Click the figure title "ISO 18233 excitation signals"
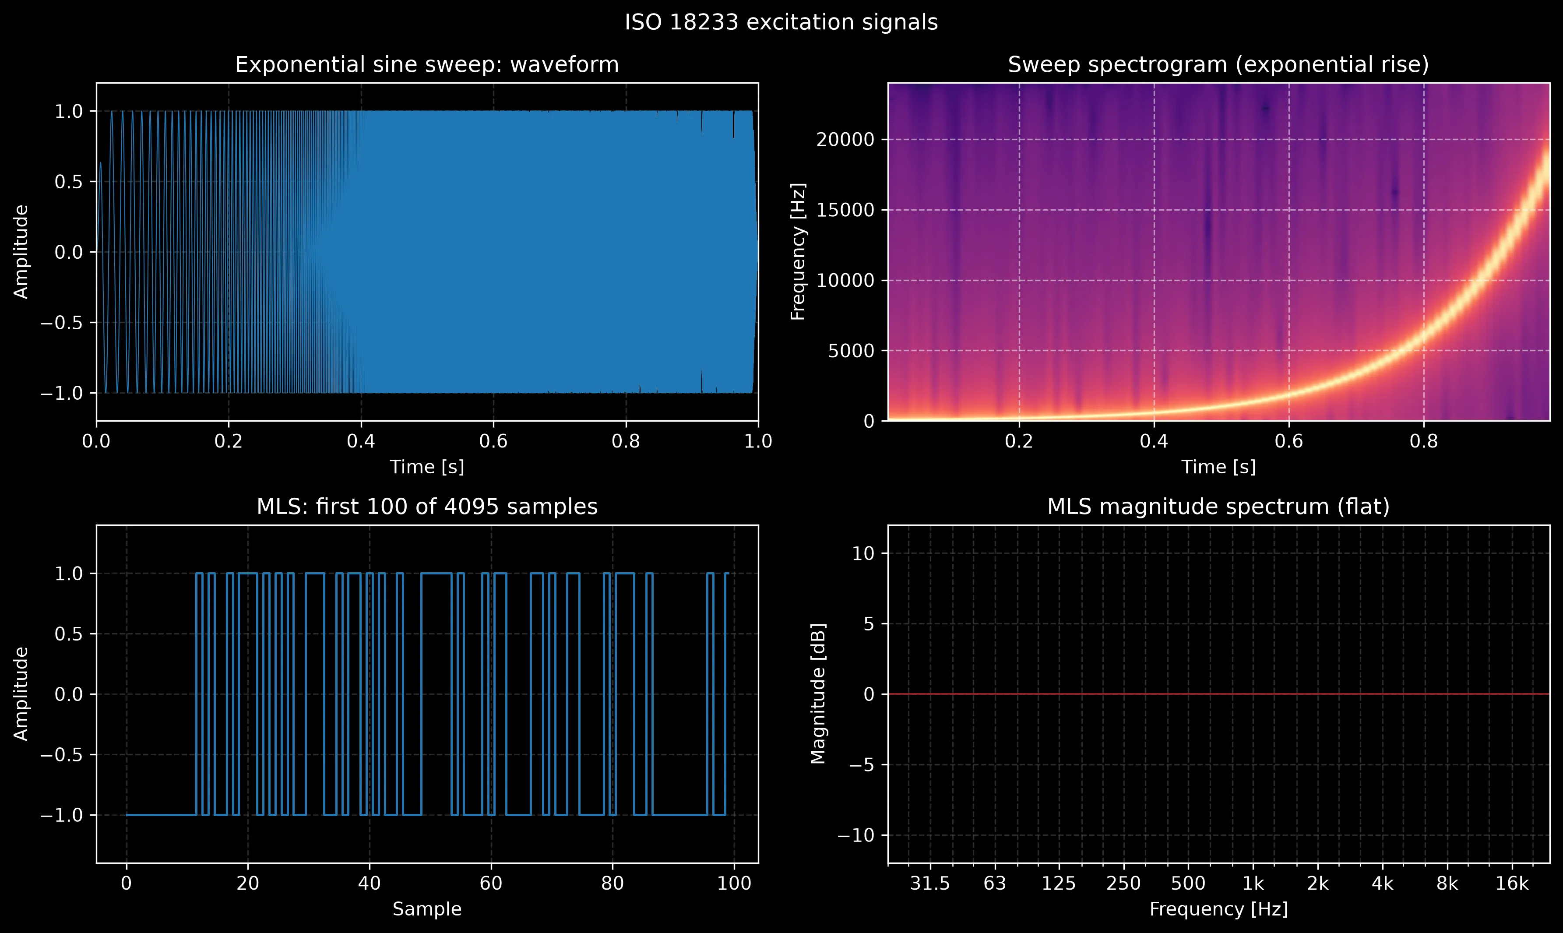This screenshot has height=933, width=1563. click(781, 23)
